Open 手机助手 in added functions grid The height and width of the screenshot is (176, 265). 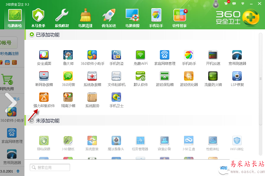[x=189, y=58]
